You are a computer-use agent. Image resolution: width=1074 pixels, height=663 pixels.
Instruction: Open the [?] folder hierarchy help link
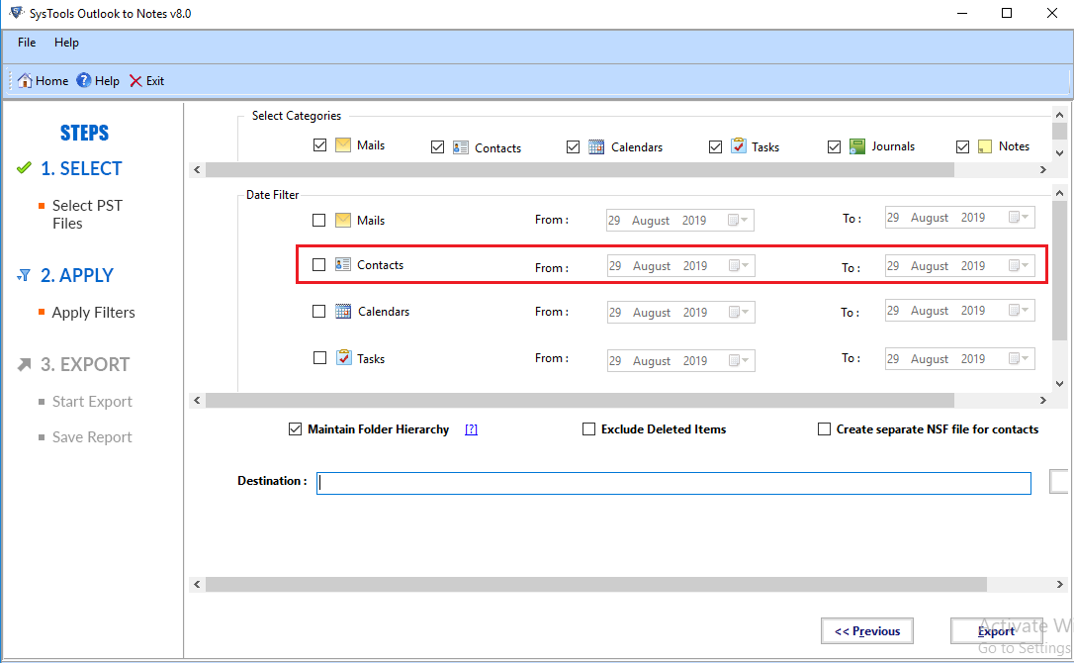[x=472, y=429]
